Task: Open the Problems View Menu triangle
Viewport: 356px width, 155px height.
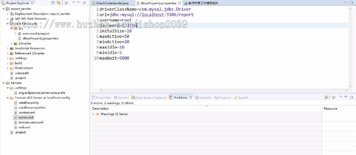Action: (x=341, y=97)
